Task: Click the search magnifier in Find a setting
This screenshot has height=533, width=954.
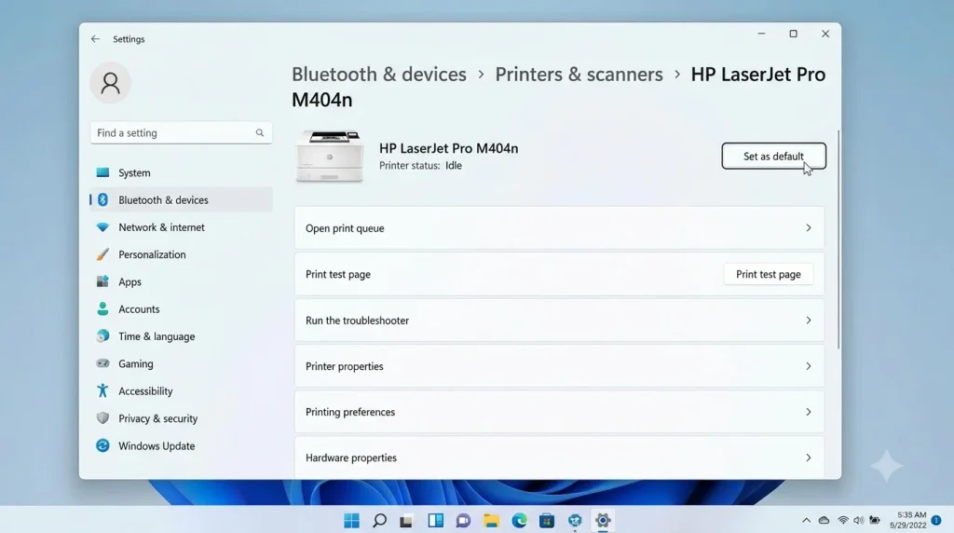Action: point(260,132)
